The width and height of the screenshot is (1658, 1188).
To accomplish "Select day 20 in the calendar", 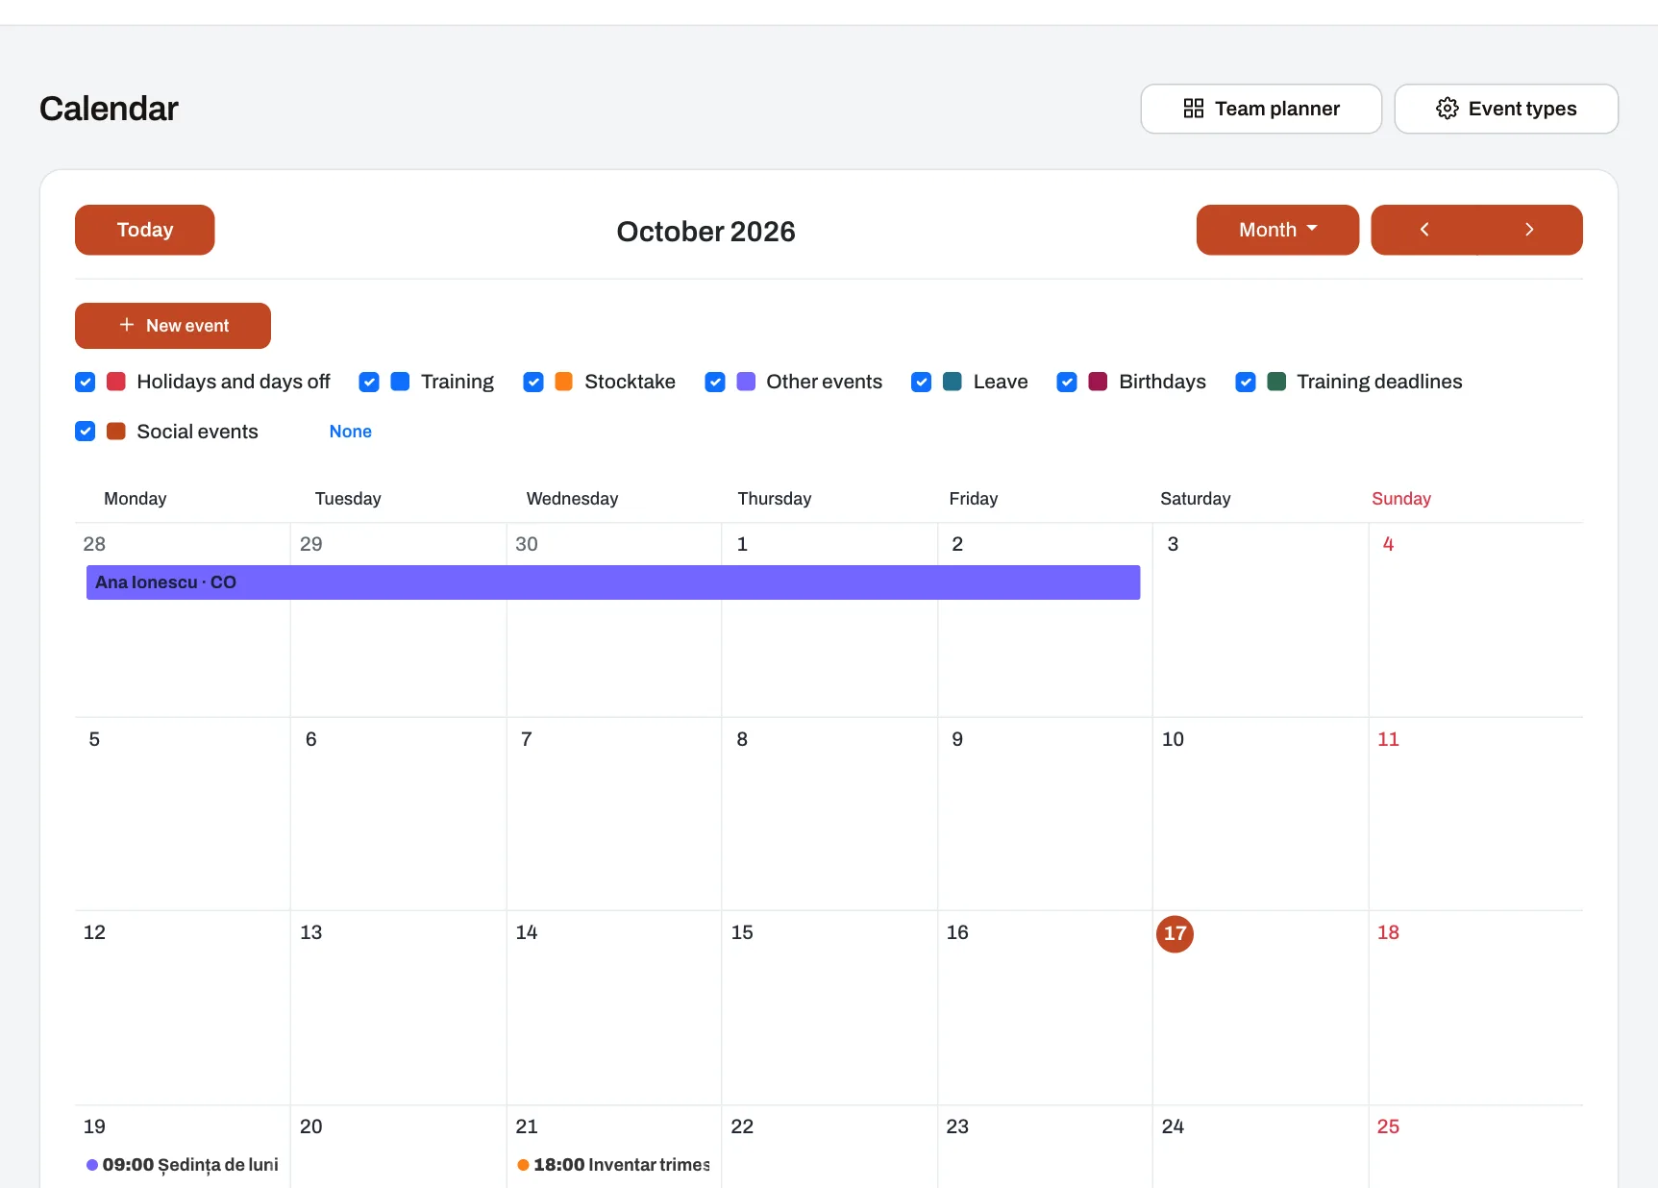I will [311, 1126].
